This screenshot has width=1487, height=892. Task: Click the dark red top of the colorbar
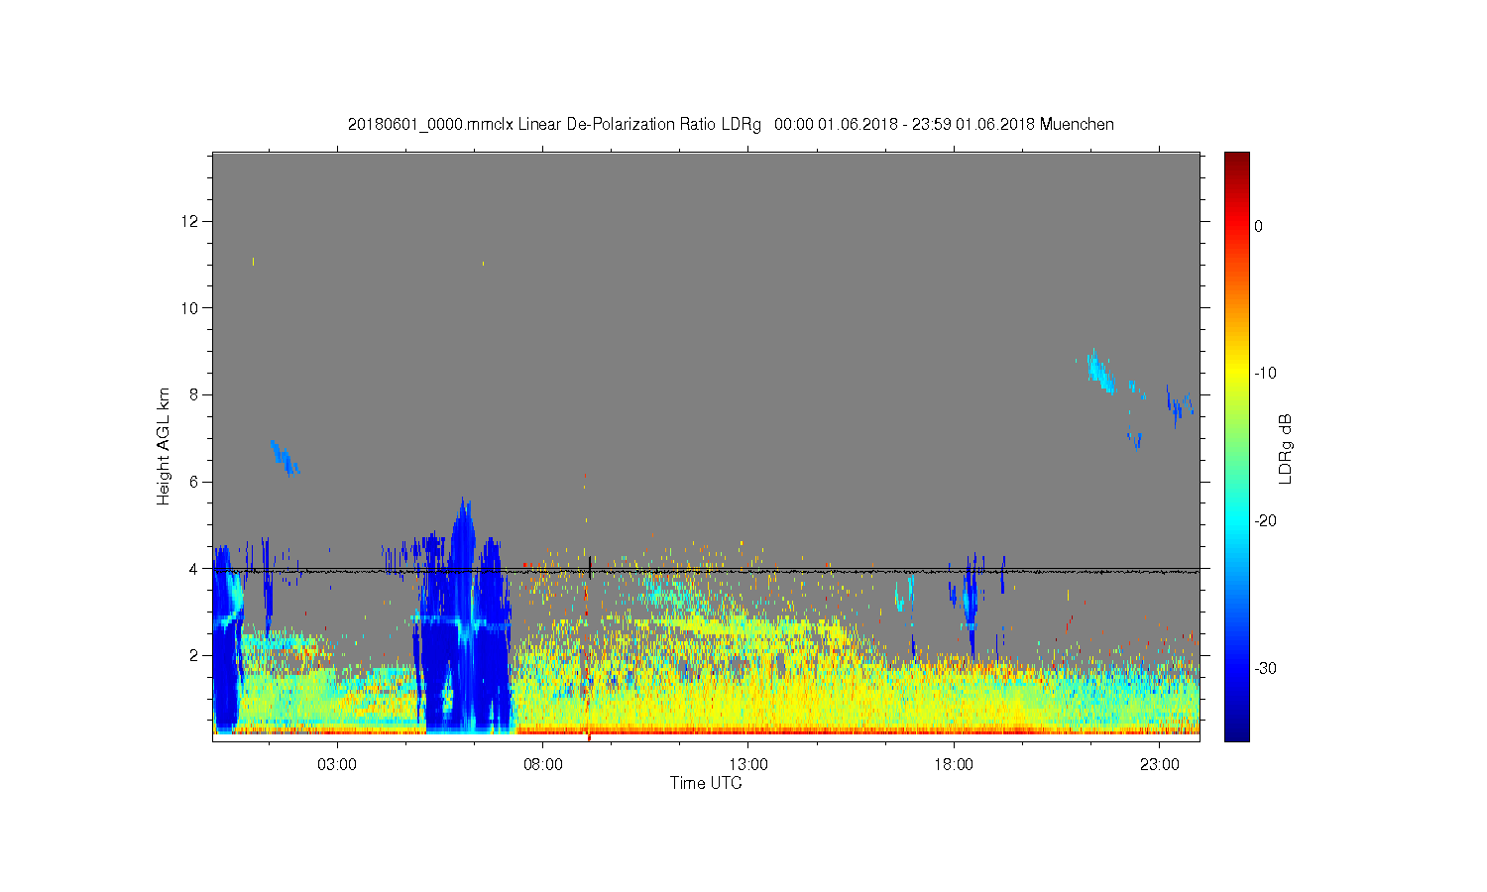click(1236, 161)
